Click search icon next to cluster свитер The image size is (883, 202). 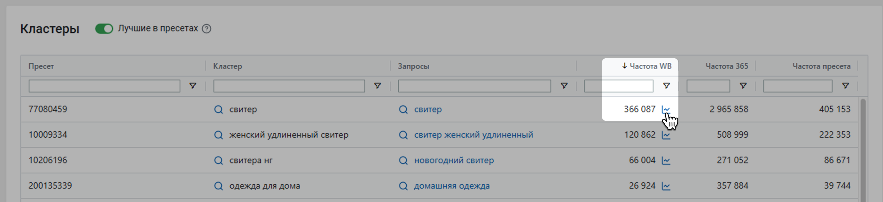click(x=218, y=109)
